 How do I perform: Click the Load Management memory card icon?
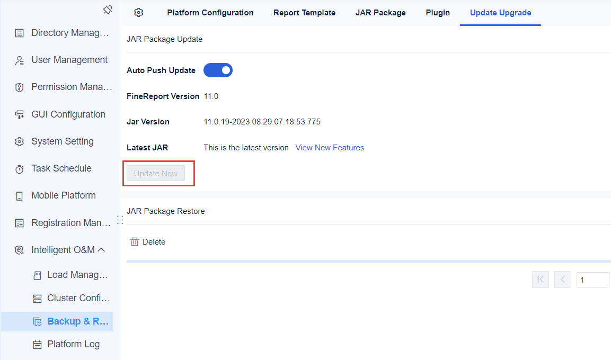tap(37, 275)
